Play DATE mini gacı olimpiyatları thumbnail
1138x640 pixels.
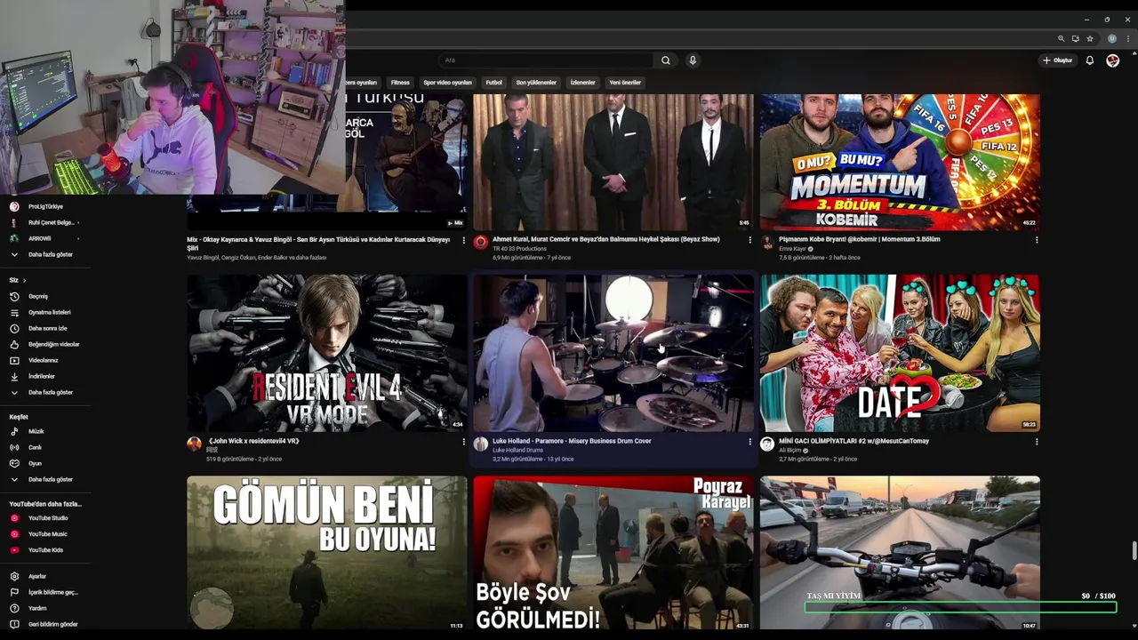tap(900, 353)
